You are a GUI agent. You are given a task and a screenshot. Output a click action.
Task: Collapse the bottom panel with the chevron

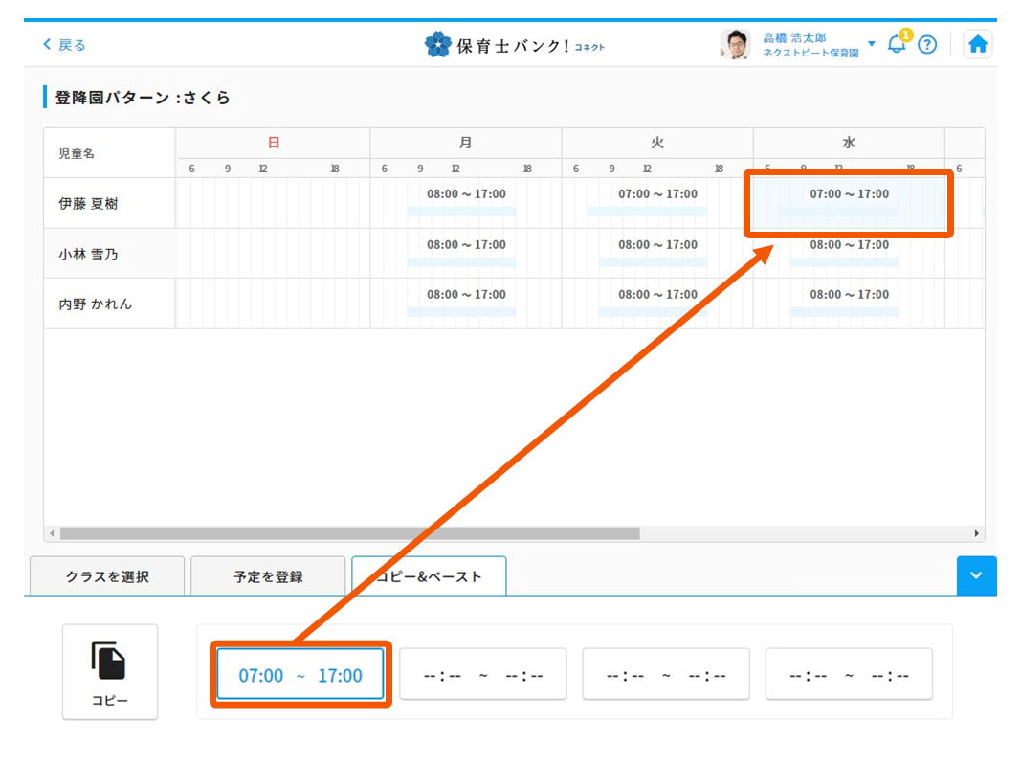pyautogui.click(x=976, y=575)
